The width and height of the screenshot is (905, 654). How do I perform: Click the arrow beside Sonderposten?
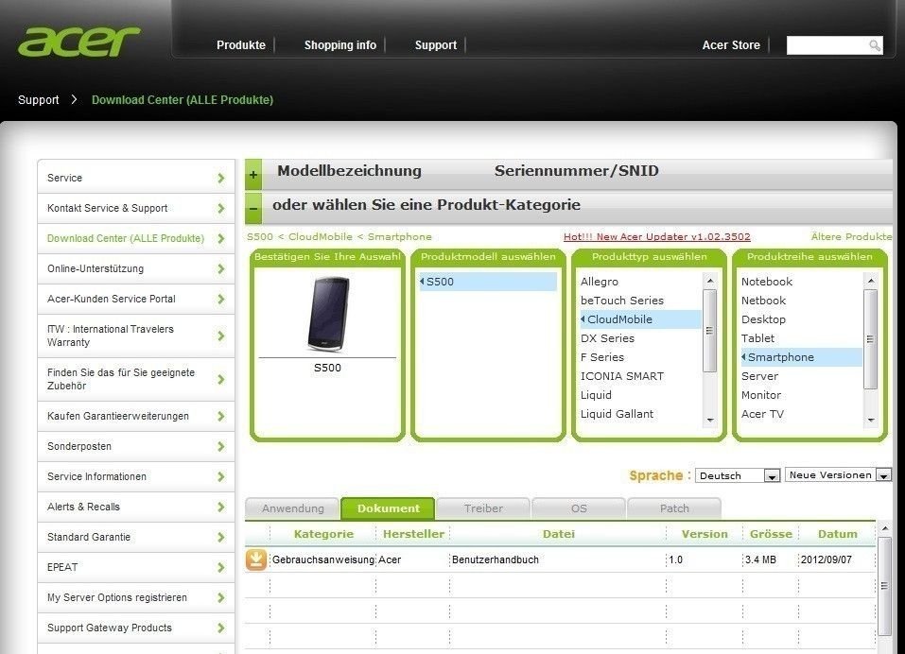221,446
